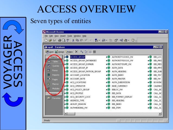Click the Paste toolbar icon
This screenshot has width=173, height=130.
82,40
